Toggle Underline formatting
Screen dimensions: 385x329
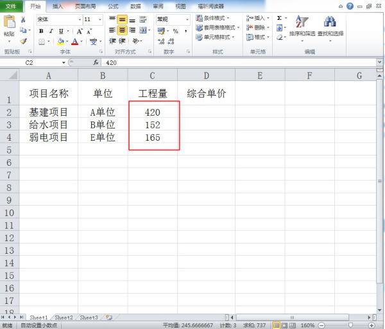61,31
